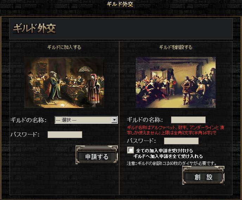Viewport: 242px width, 200px height.
Task: Click the ギルドを創設する section heading
Action: coord(176,47)
